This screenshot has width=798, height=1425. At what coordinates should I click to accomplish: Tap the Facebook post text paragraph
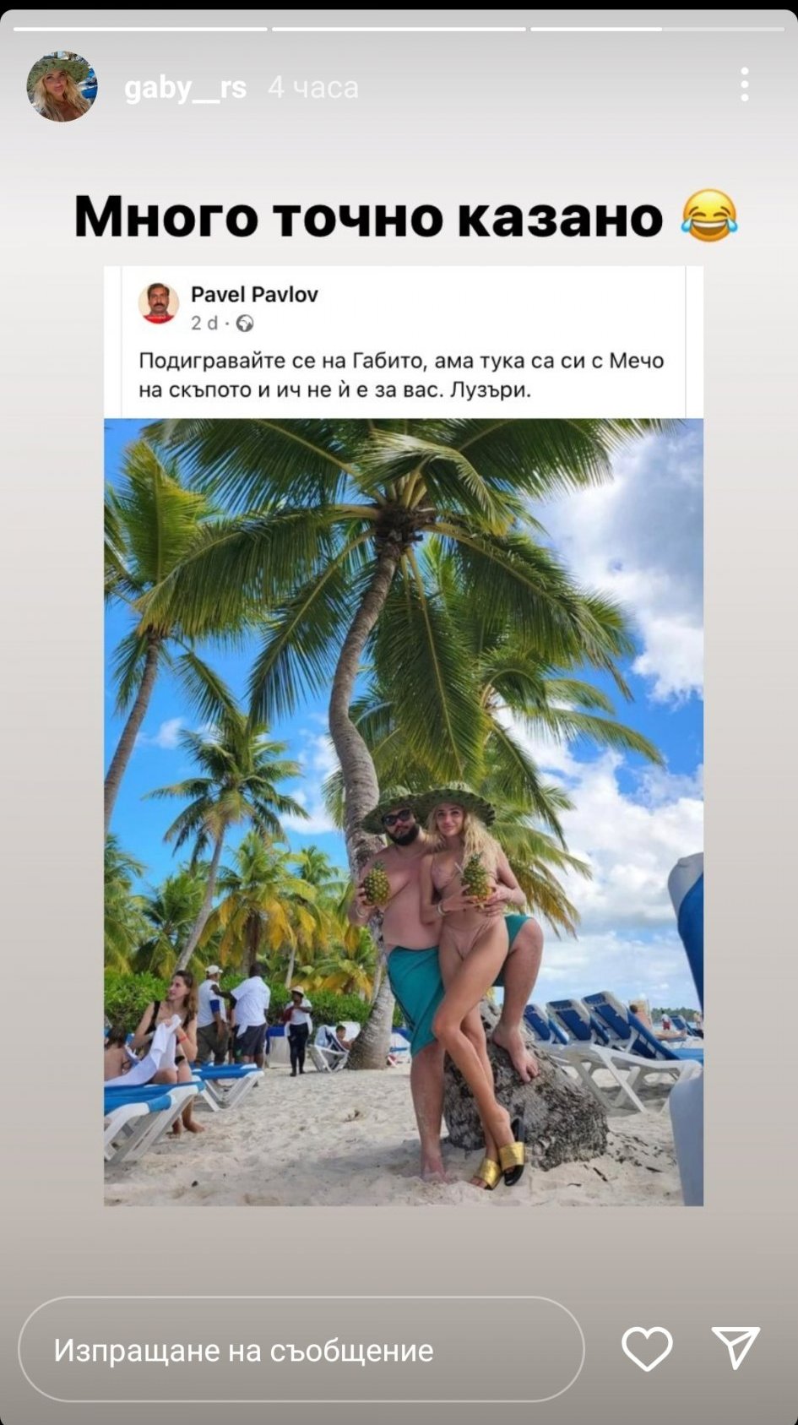(401, 375)
